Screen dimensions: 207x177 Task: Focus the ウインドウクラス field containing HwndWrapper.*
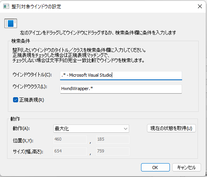coord(121,89)
